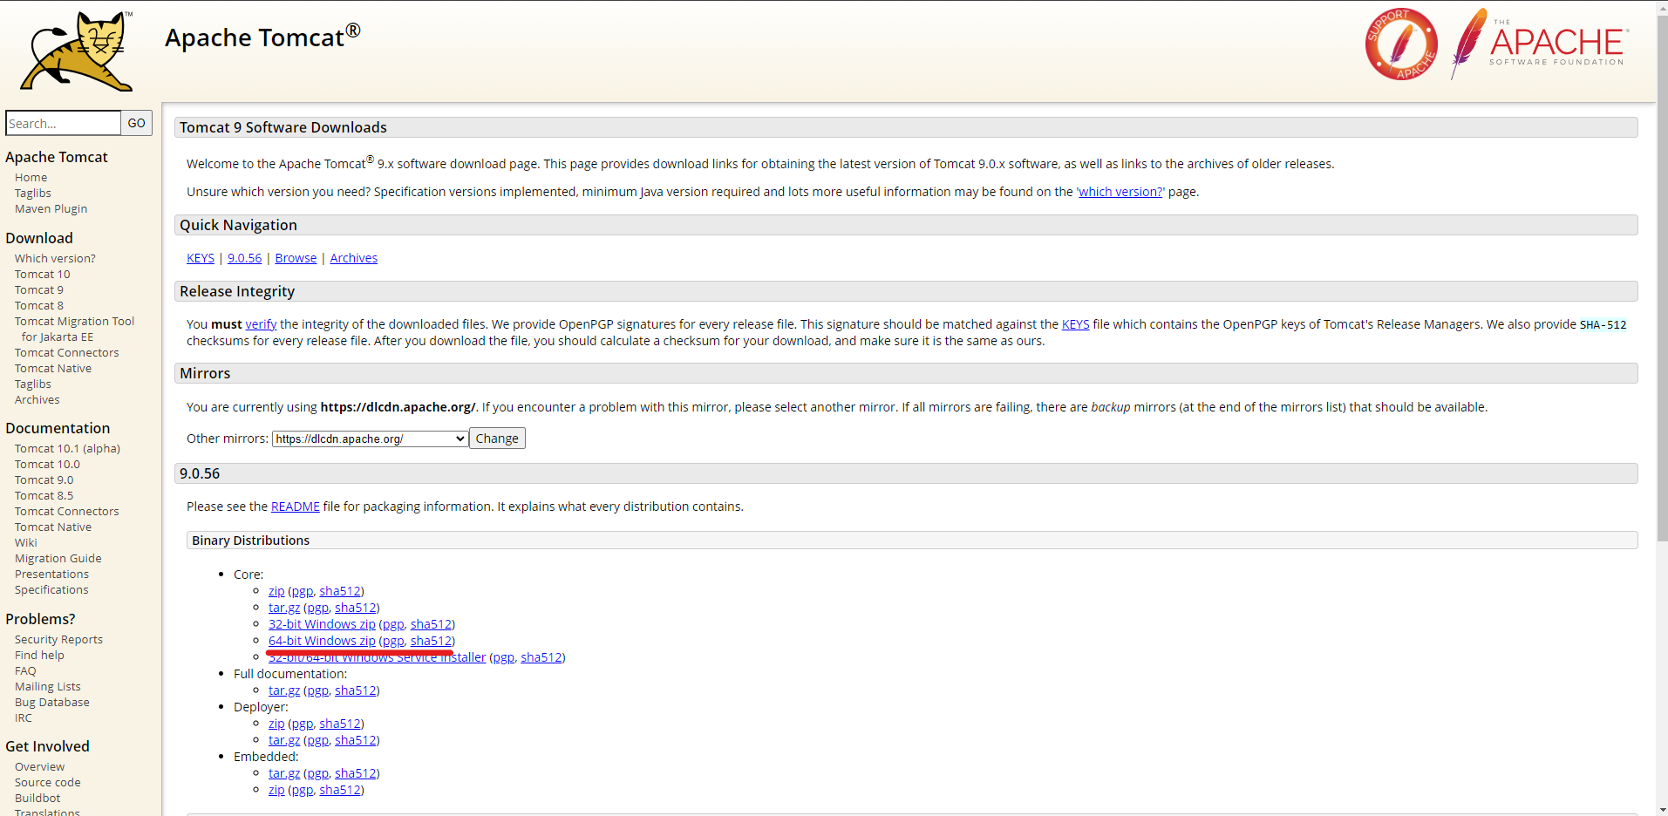Open the IRC sidebar link
Image resolution: width=1668 pixels, height=816 pixels.
[x=24, y=717]
